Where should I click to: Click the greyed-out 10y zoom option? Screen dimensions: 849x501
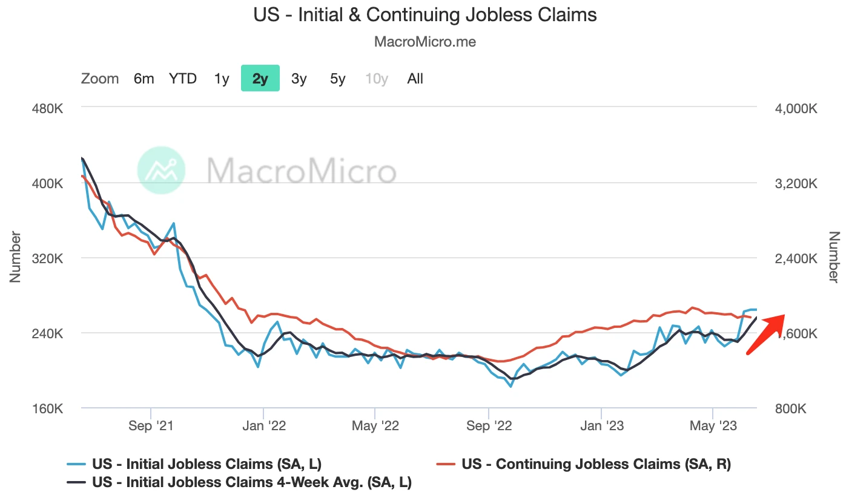377,79
